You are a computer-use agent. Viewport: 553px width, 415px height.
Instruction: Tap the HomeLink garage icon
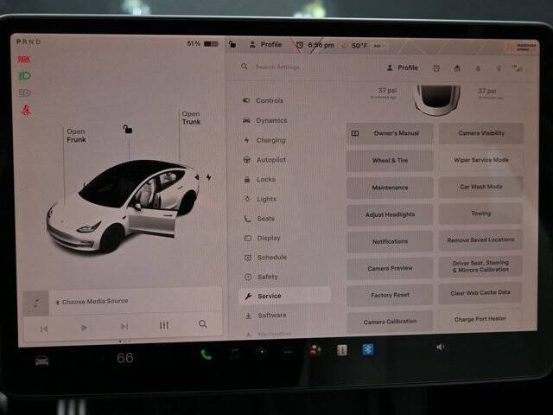pos(457,68)
